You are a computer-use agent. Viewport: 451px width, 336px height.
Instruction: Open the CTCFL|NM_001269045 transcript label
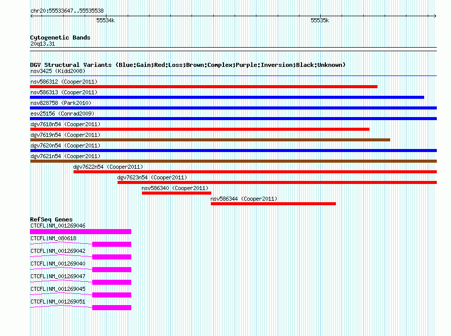(x=58, y=289)
